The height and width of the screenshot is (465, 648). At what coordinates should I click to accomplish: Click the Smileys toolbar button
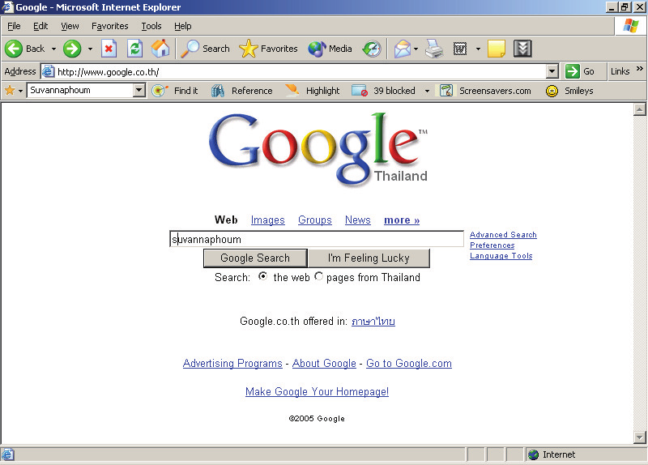click(x=569, y=91)
